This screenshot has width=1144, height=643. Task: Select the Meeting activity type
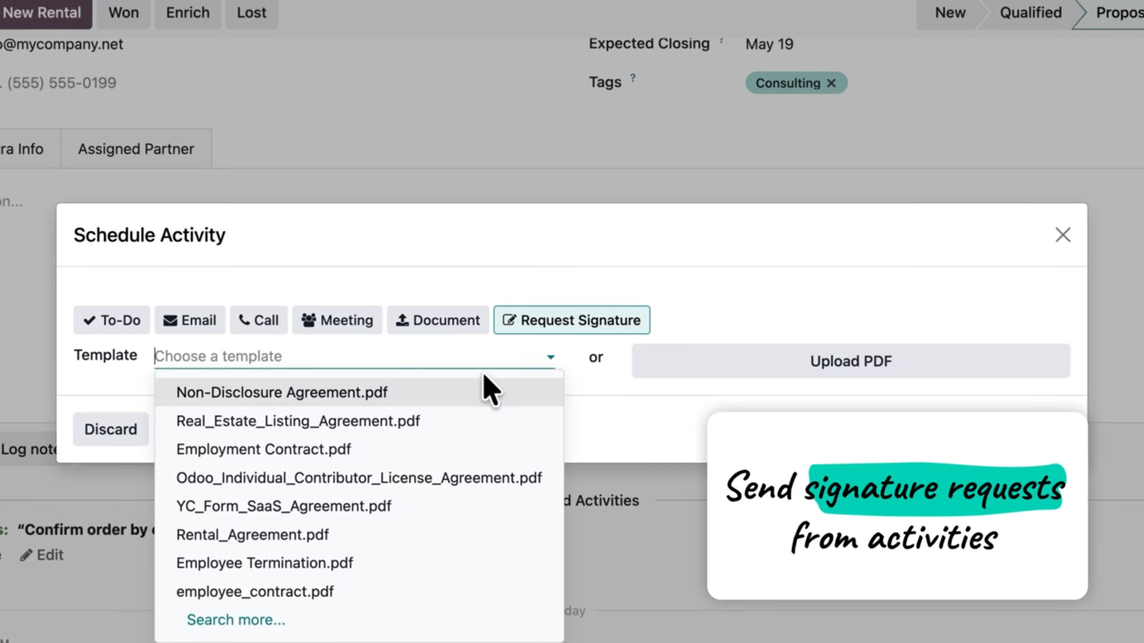tap(337, 320)
